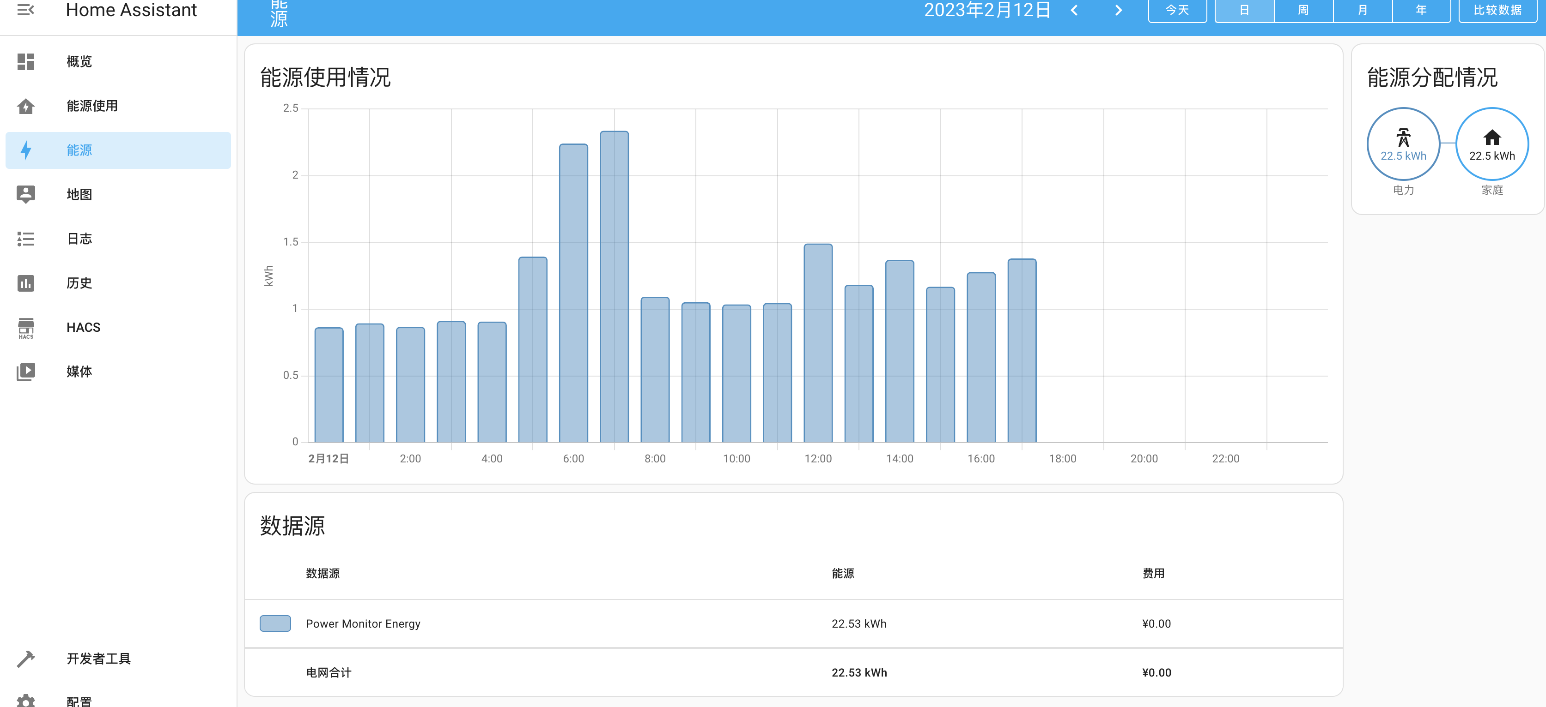This screenshot has width=1546, height=707.
Task: Collapse the sidebar menu icon
Action: coord(25,10)
